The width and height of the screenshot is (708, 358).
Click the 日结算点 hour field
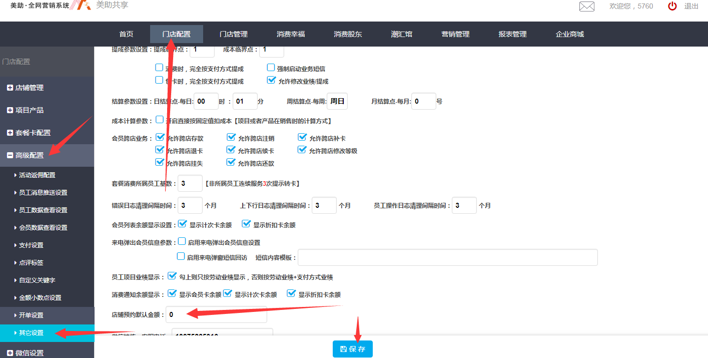coord(206,101)
